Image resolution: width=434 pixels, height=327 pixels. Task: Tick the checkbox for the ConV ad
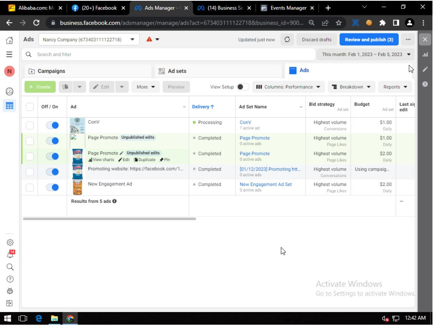(30, 126)
